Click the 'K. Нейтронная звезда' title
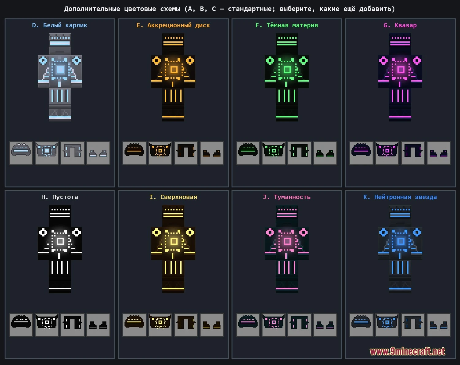 [x=400, y=197]
